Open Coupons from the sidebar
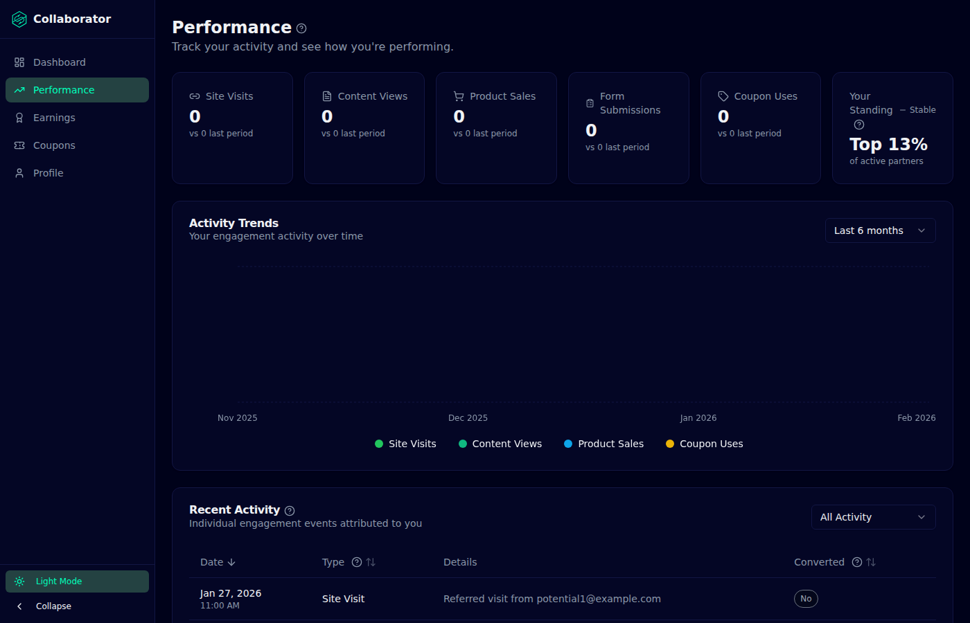 pyautogui.click(x=77, y=145)
